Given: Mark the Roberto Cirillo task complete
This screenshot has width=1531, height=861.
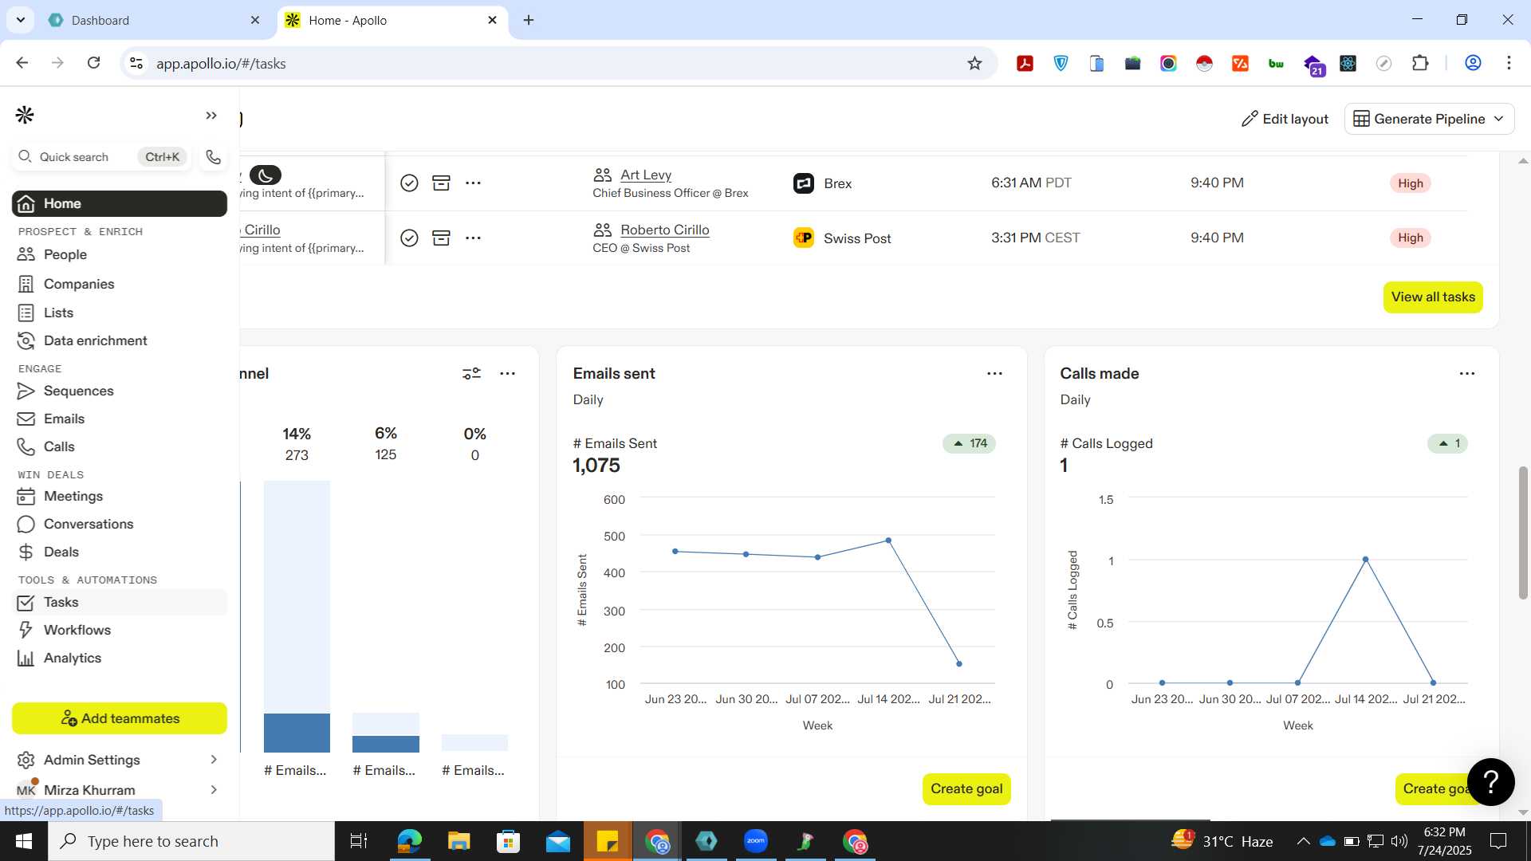Looking at the screenshot, I should pyautogui.click(x=409, y=238).
